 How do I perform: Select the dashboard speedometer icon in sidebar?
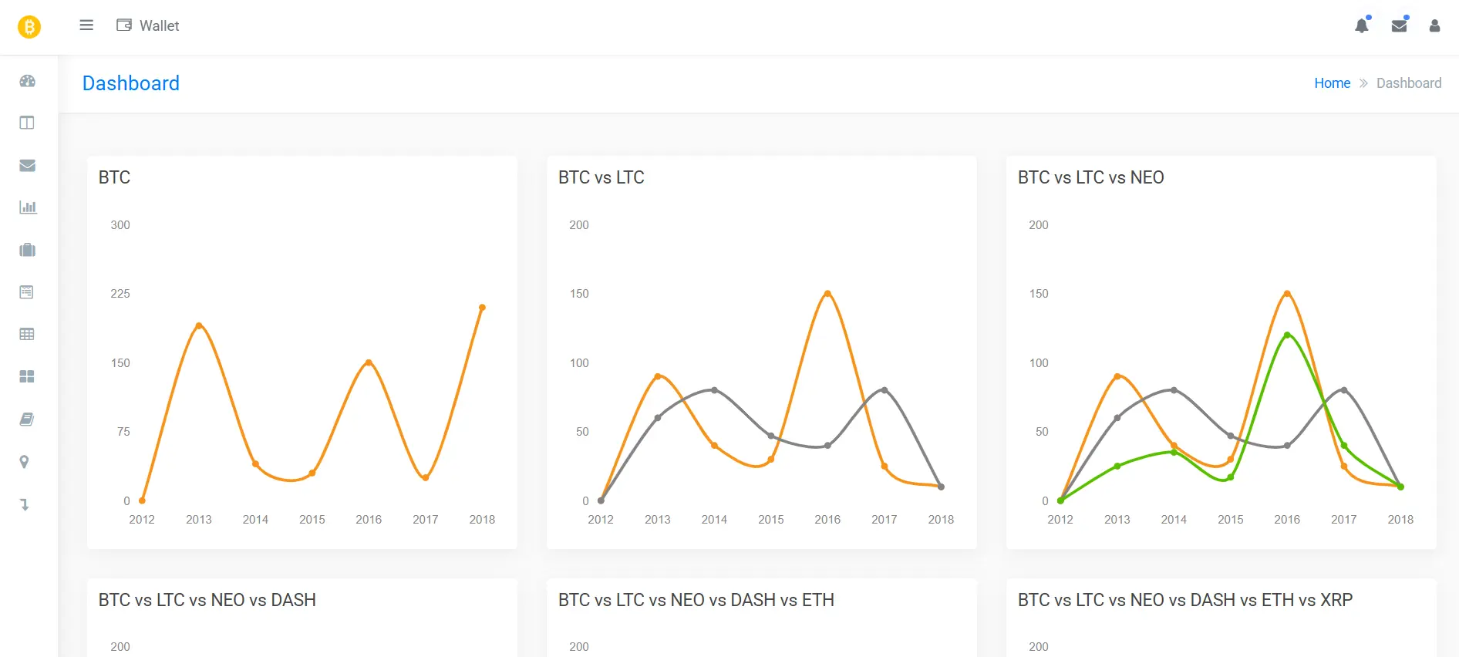[x=28, y=81]
